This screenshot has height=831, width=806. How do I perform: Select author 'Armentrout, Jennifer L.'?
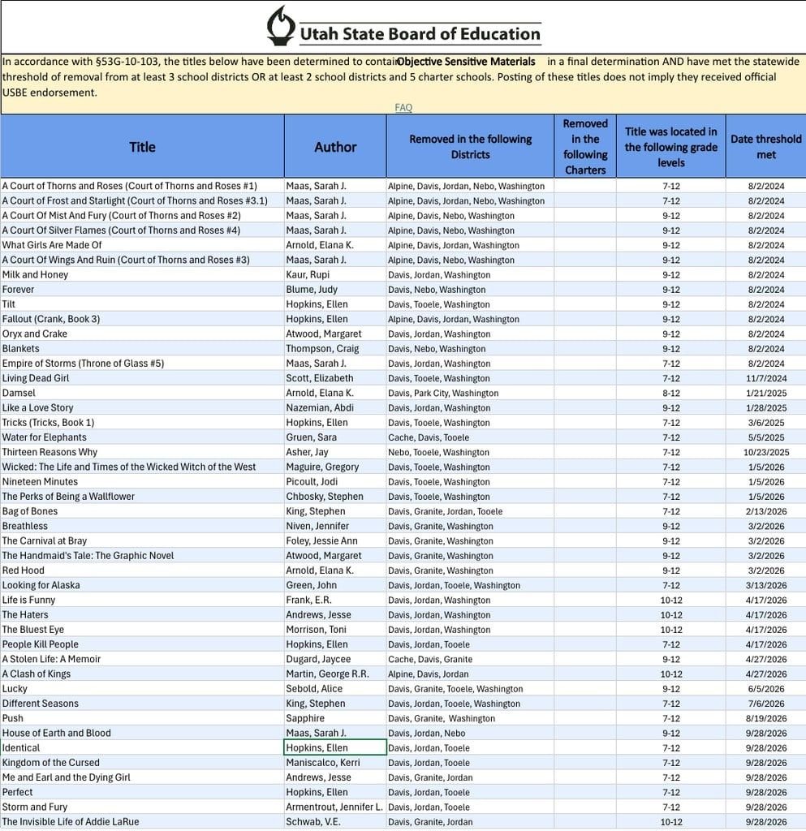pyautogui.click(x=335, y=808)
